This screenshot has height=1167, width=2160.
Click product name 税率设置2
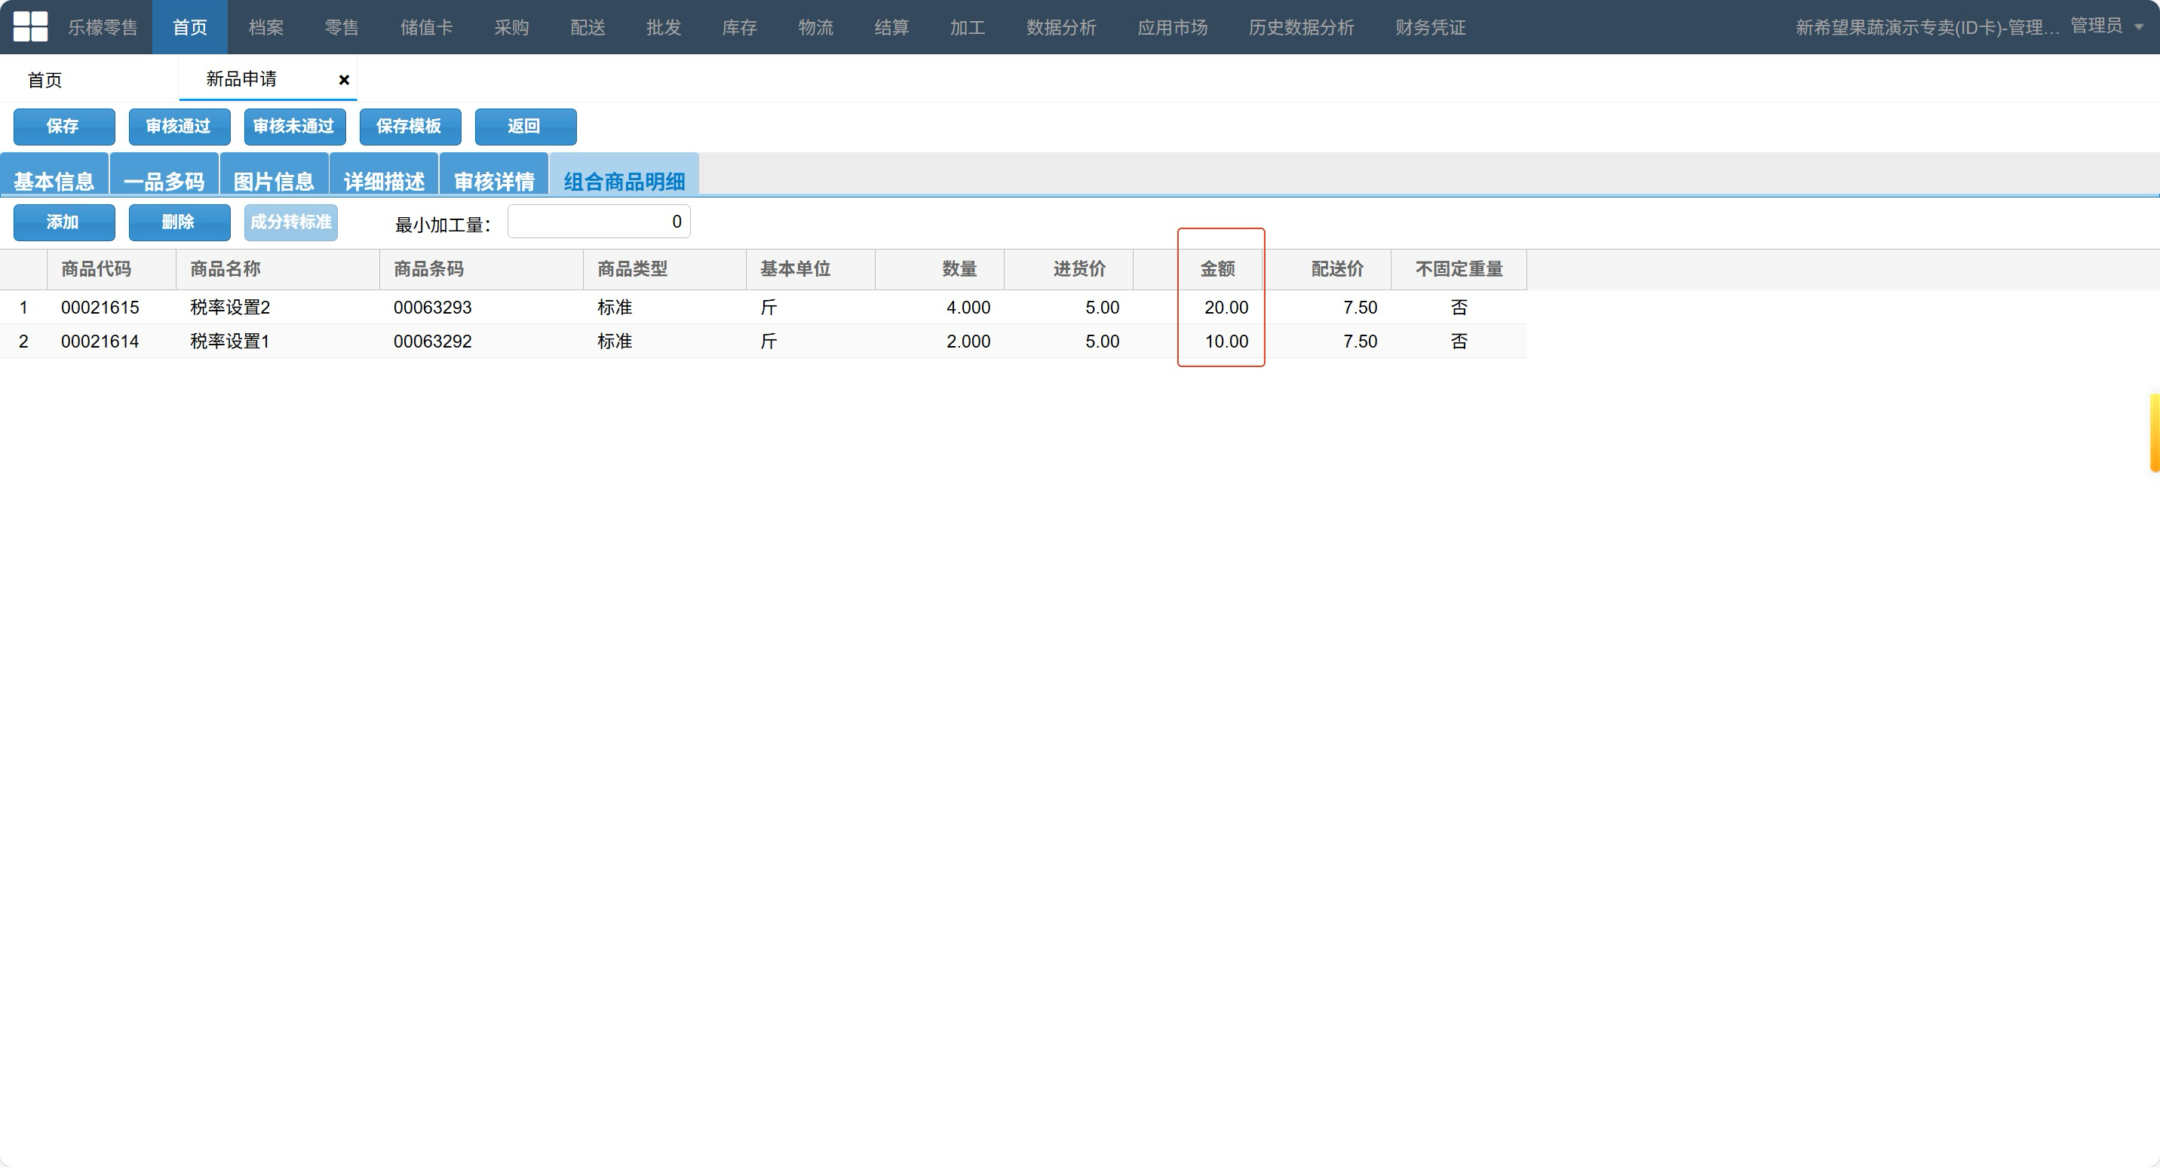pyautogui.click(x=230, y=308)
